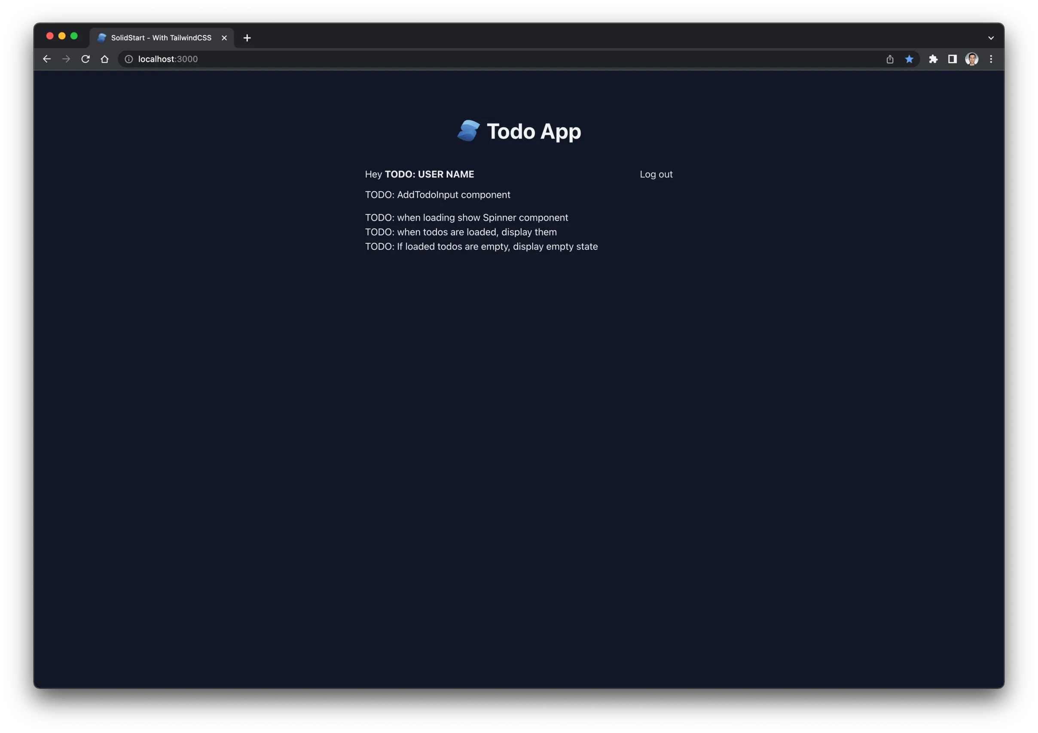The width and height of the screenshot is (1038, 733).
Task: Open Chrome three-dot menu
Action: click(x=991, y=59)
